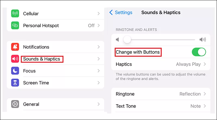
Task: Select the Focus settings row
Action: tap(56, 71)
